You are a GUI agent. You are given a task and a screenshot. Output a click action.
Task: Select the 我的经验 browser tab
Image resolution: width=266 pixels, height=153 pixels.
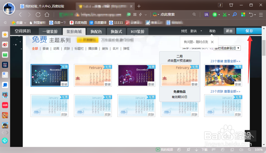[45, 6]
